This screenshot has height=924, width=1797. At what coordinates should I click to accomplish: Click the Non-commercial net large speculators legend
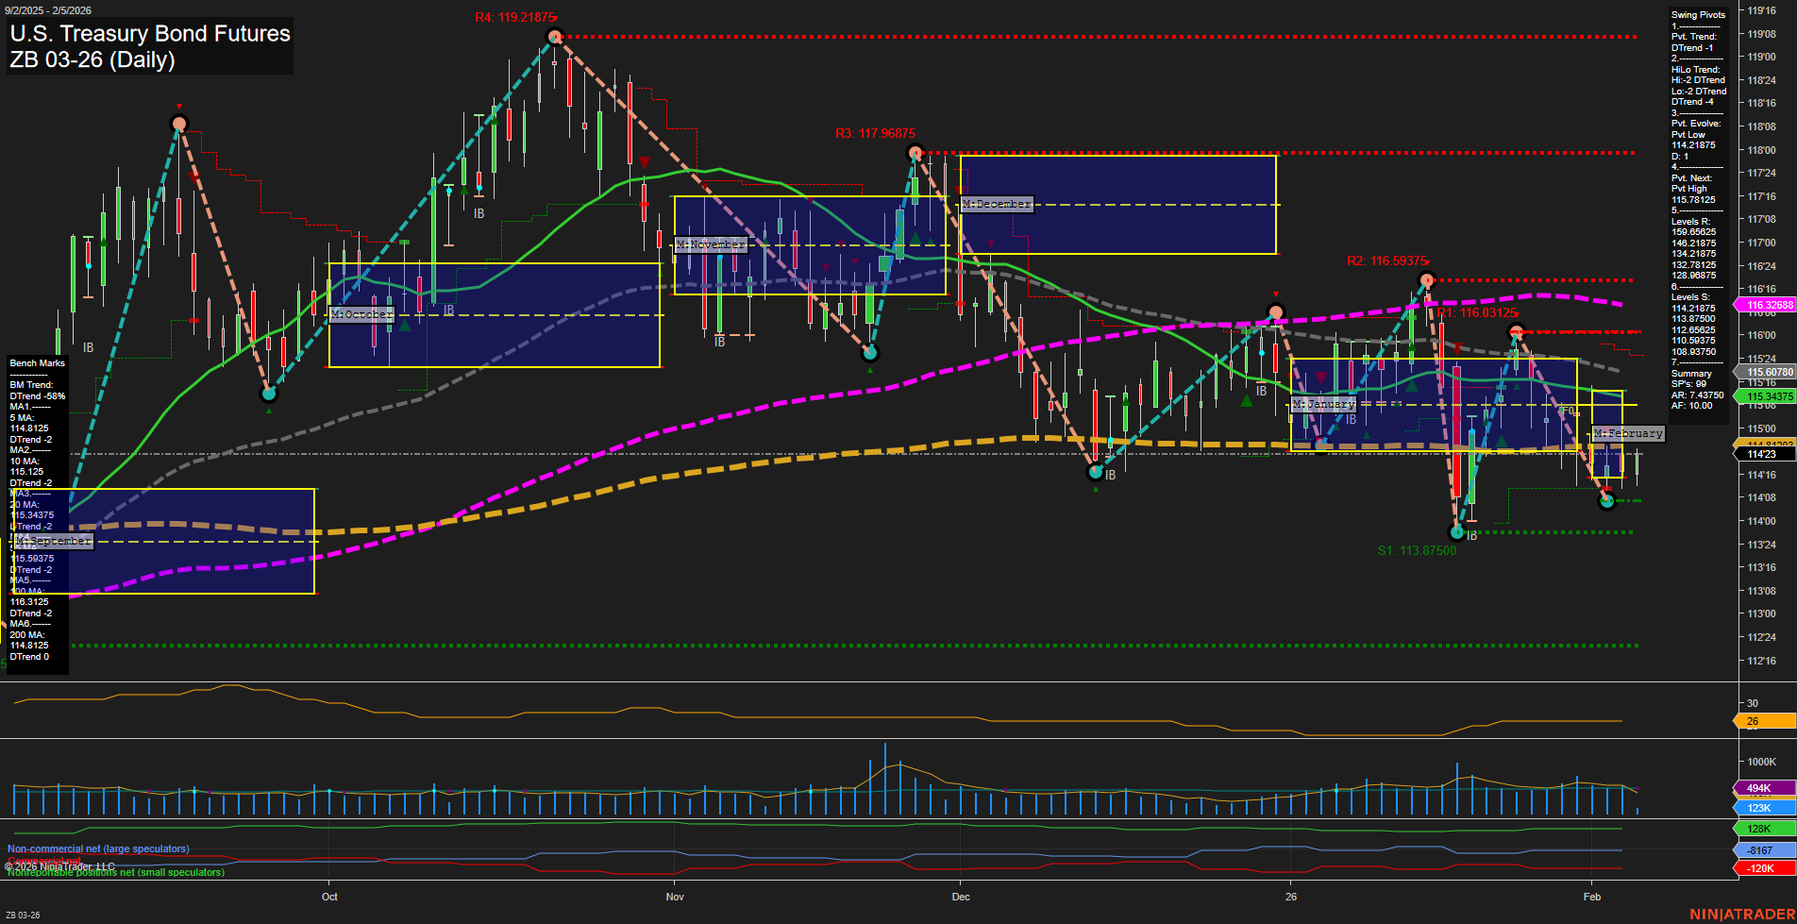pos(98,848)
